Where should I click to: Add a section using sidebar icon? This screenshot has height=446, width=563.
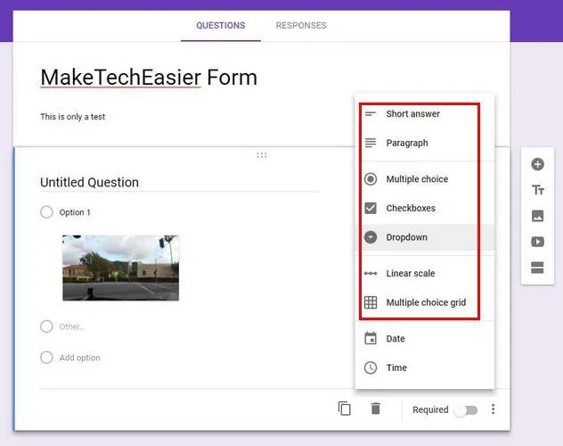click(537, 268)
